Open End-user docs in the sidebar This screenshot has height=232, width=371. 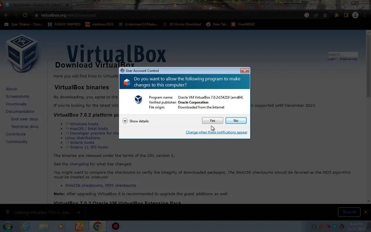(x=25, y=119)
